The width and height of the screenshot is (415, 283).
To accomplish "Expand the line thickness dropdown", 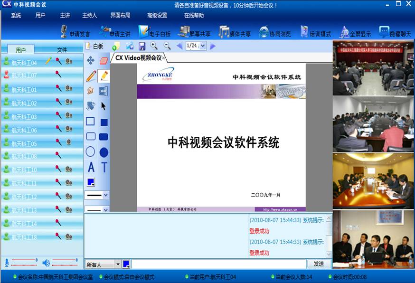I will point(105,195).
